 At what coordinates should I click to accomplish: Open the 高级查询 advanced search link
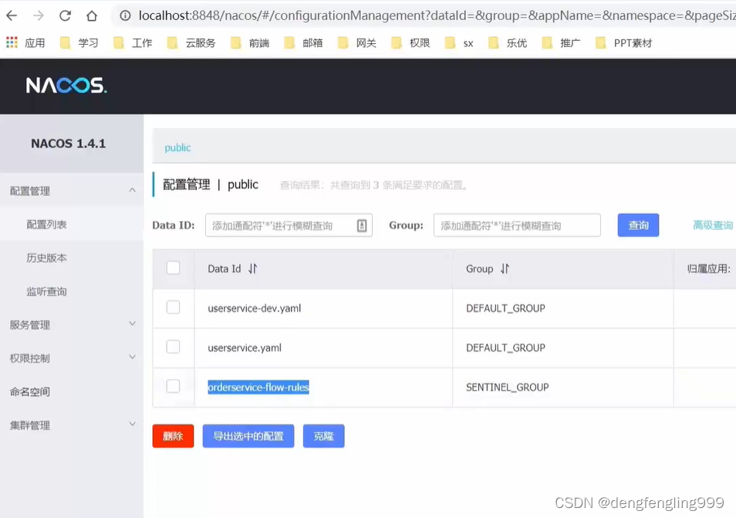[712, 225]
